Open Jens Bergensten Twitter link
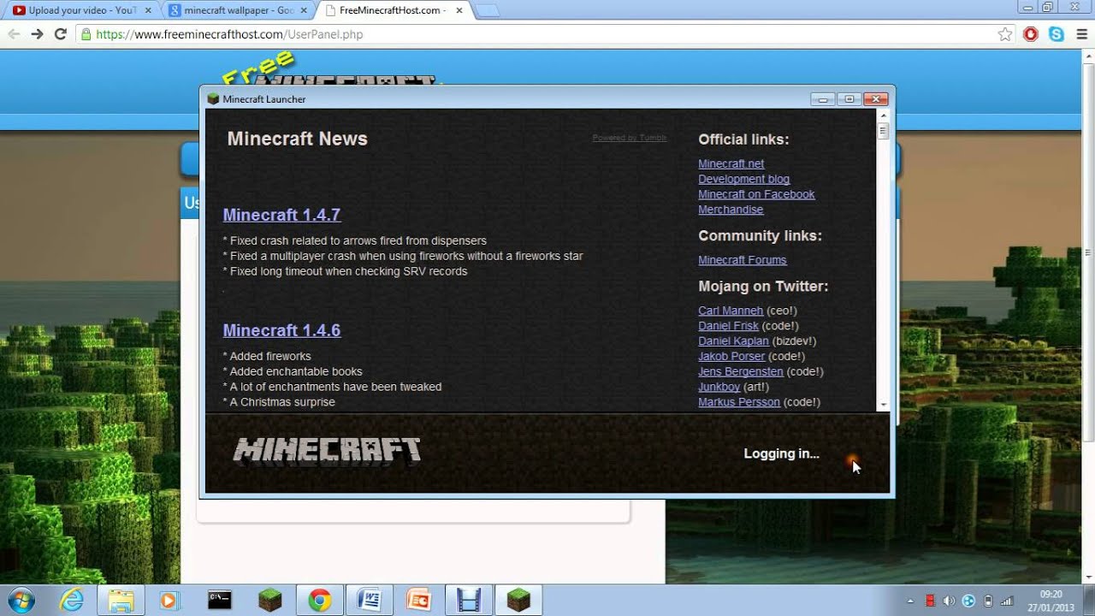1095x616 pixels. click(740, 371)
